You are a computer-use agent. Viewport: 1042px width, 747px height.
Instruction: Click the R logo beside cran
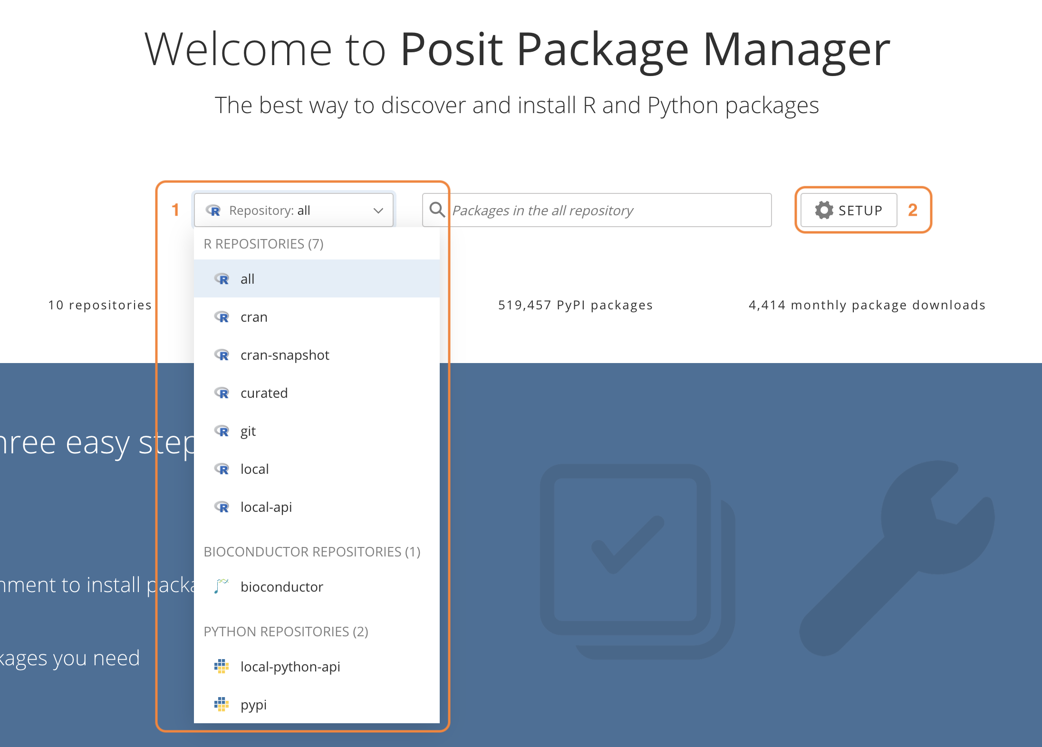click(x=222, y=317)
